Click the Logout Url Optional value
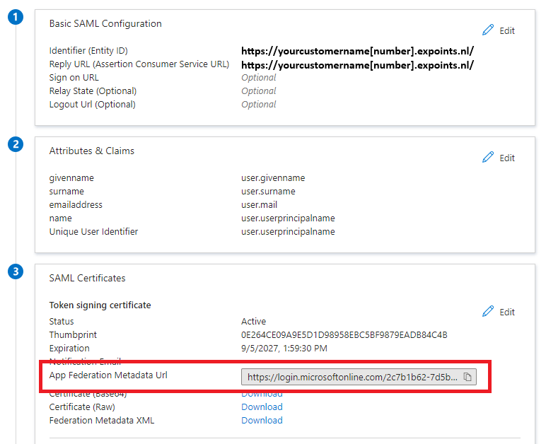 tap(258, 105)
